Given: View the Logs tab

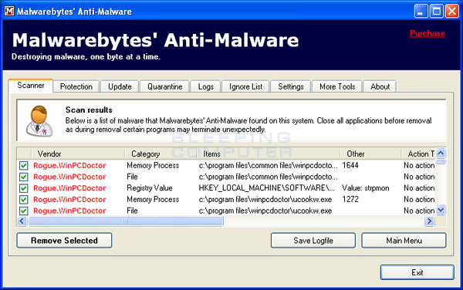Looking at the screenshot, I should coord(206,86).
